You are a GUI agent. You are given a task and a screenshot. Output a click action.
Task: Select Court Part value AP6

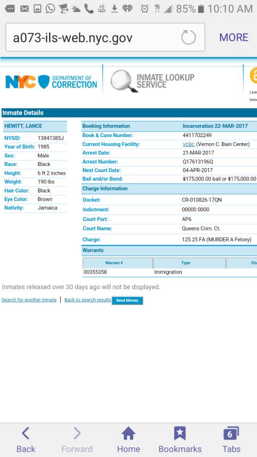pyautogui.click(x=187, y=219)
